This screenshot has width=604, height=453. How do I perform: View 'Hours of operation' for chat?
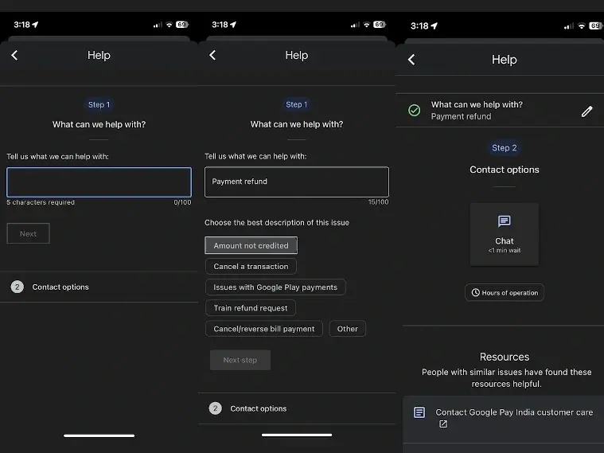coord(505,293)
